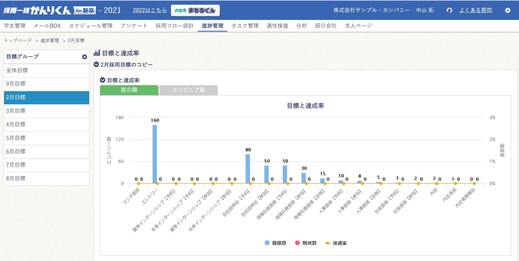Click the bar labeled 30

point(304,178)
